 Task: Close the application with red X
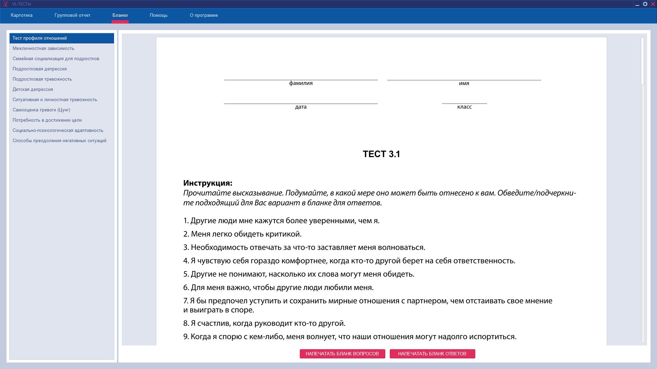pos(653,4)
